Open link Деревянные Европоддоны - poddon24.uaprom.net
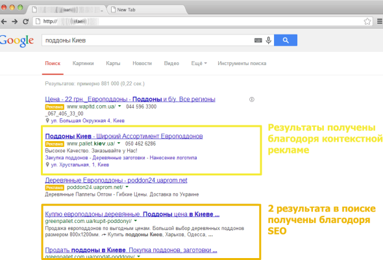 (x=116, y=180)
